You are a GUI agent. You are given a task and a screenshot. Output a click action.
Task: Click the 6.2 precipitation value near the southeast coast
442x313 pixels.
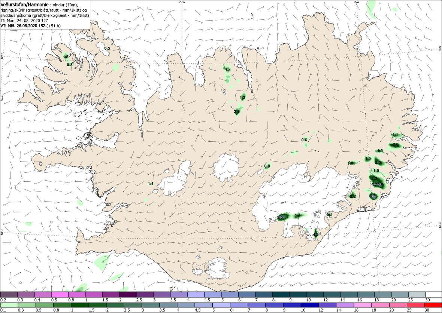point(372,196)
